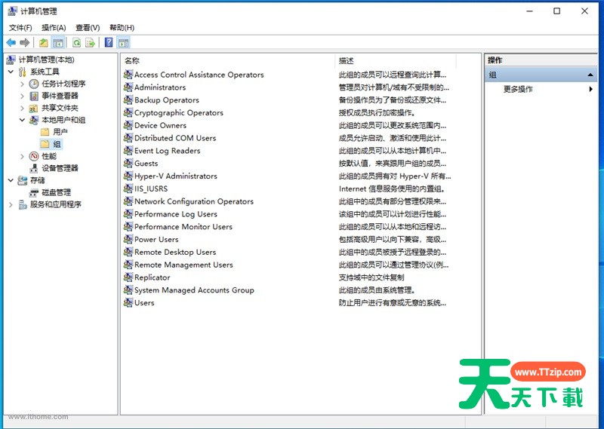Click the Refresh toolbar icon
The image size is (604, 429).
(x=76, y=43)
